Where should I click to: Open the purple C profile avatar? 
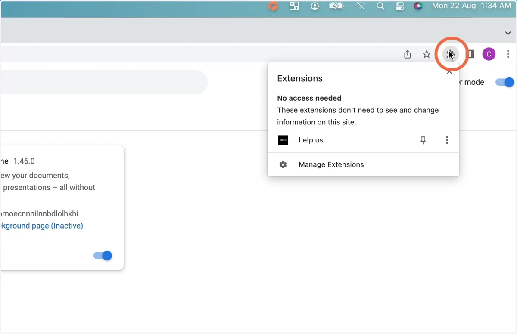(x=489, y=54)
